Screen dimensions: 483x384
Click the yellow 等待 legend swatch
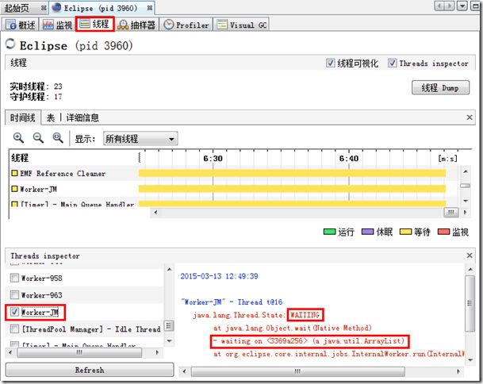(x=405, y=232)
